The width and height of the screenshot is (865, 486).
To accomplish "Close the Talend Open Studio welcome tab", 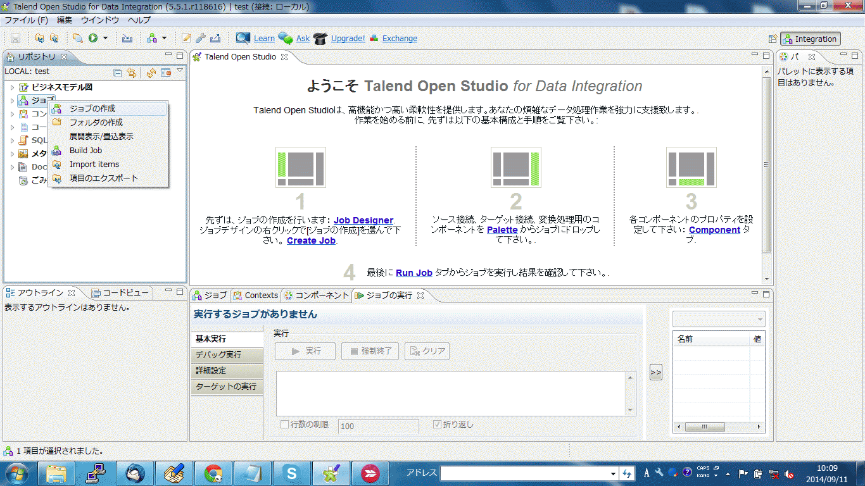I will coord(284,57).
